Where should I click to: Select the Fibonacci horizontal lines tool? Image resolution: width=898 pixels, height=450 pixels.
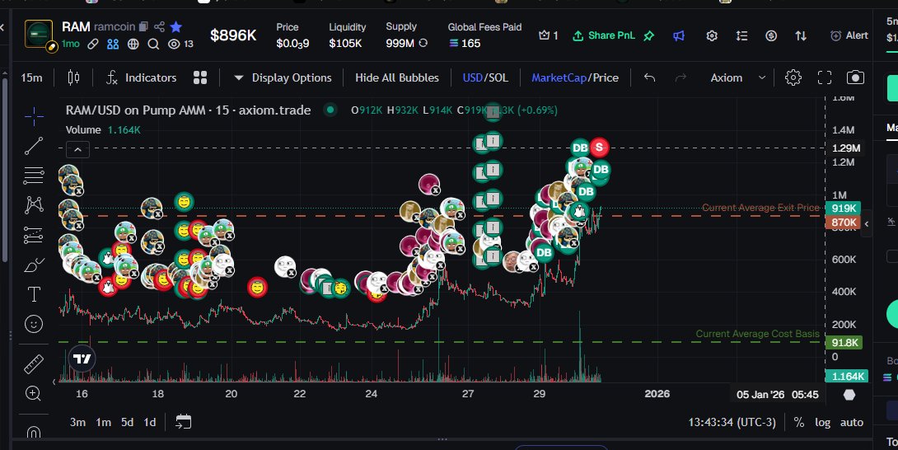tap(34, 176)
